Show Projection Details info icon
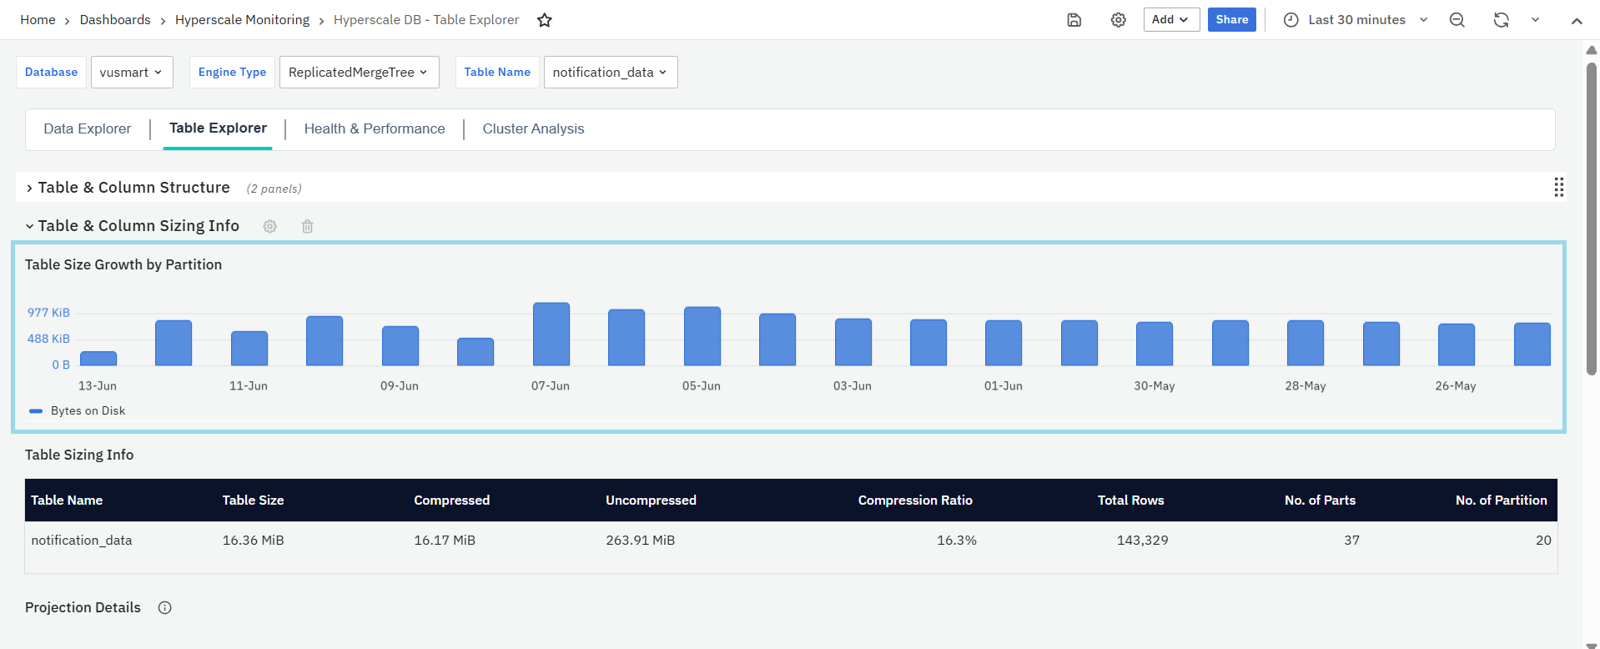The image size is (1600, 649). pos(165,607)
